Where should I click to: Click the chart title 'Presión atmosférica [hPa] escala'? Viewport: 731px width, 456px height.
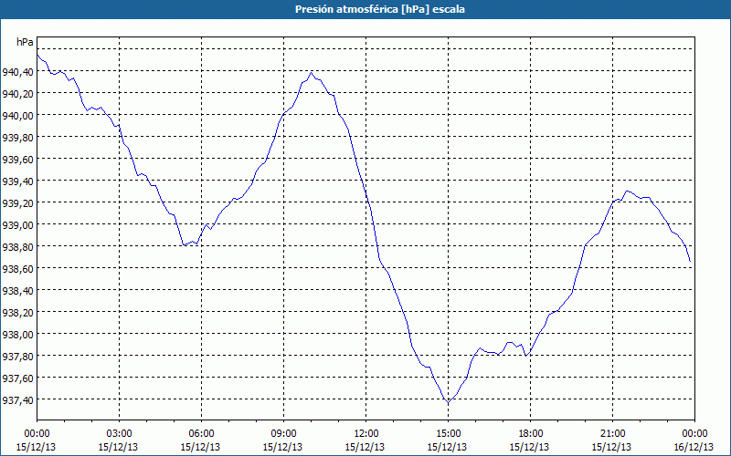click(379, 9)
